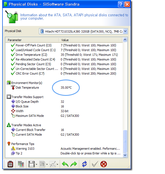Select the Power-Off Park Count (C0) row
The height and width of the screenshot is (174, 165).
click(64, 45)
